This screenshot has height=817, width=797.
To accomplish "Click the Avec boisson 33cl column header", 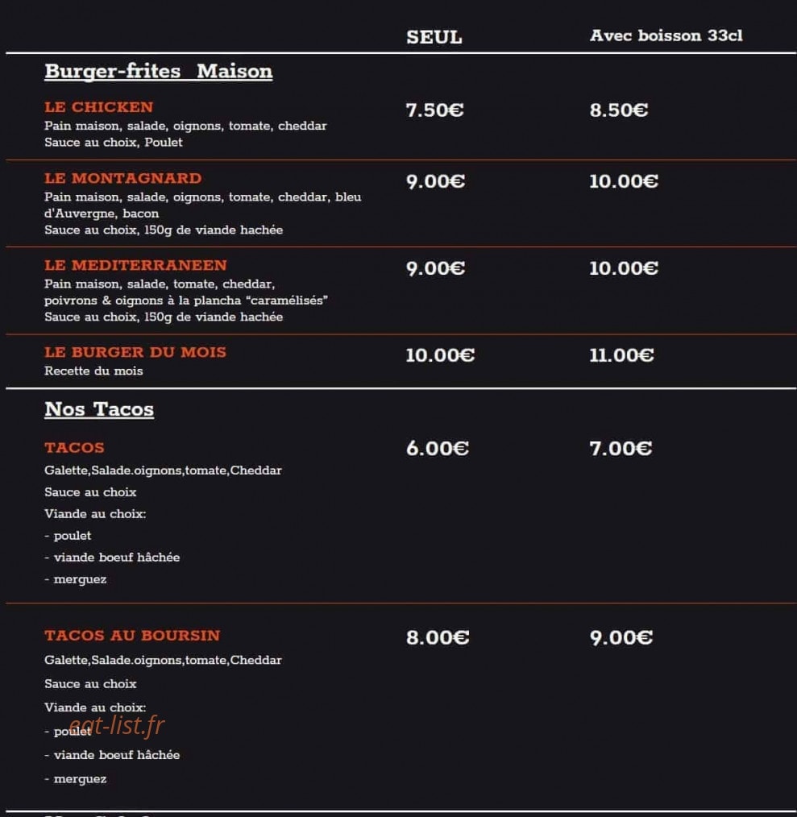I will (666, 35).
